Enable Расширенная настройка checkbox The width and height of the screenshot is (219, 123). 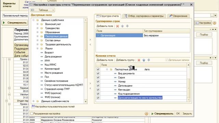click(x=32, y=113)
